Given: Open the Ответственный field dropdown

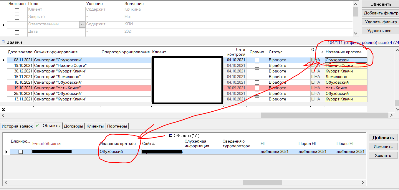Looking at the screenshot, I should (82, 25).
